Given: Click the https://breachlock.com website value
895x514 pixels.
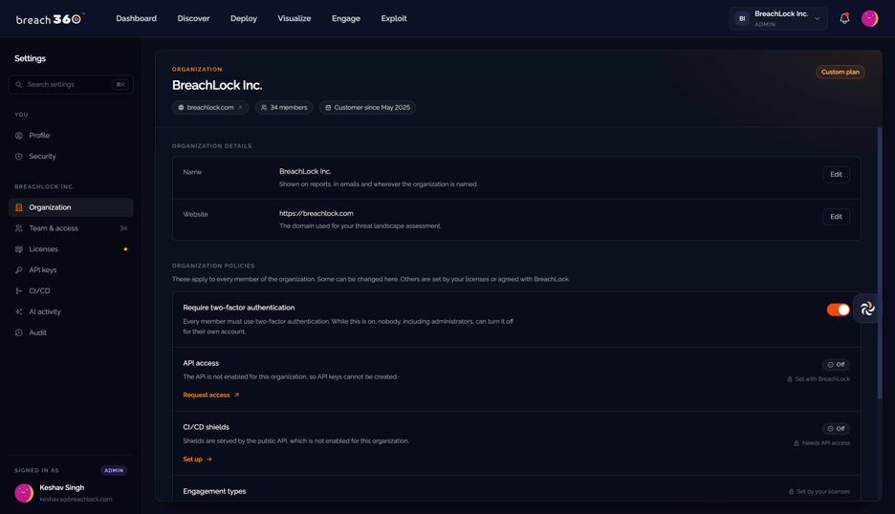Looking at the screenshot, I should [317, 213].
